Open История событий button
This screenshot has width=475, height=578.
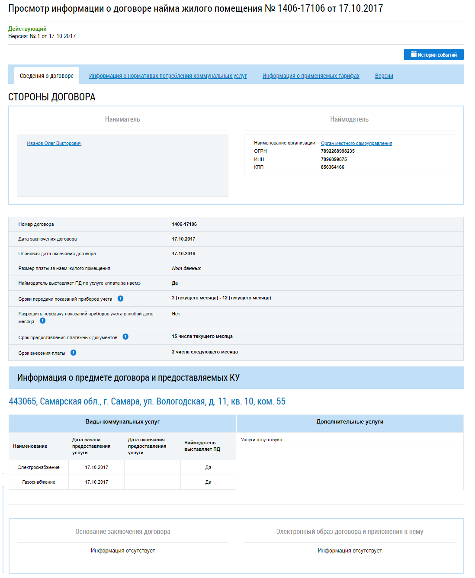click(433, 55)
